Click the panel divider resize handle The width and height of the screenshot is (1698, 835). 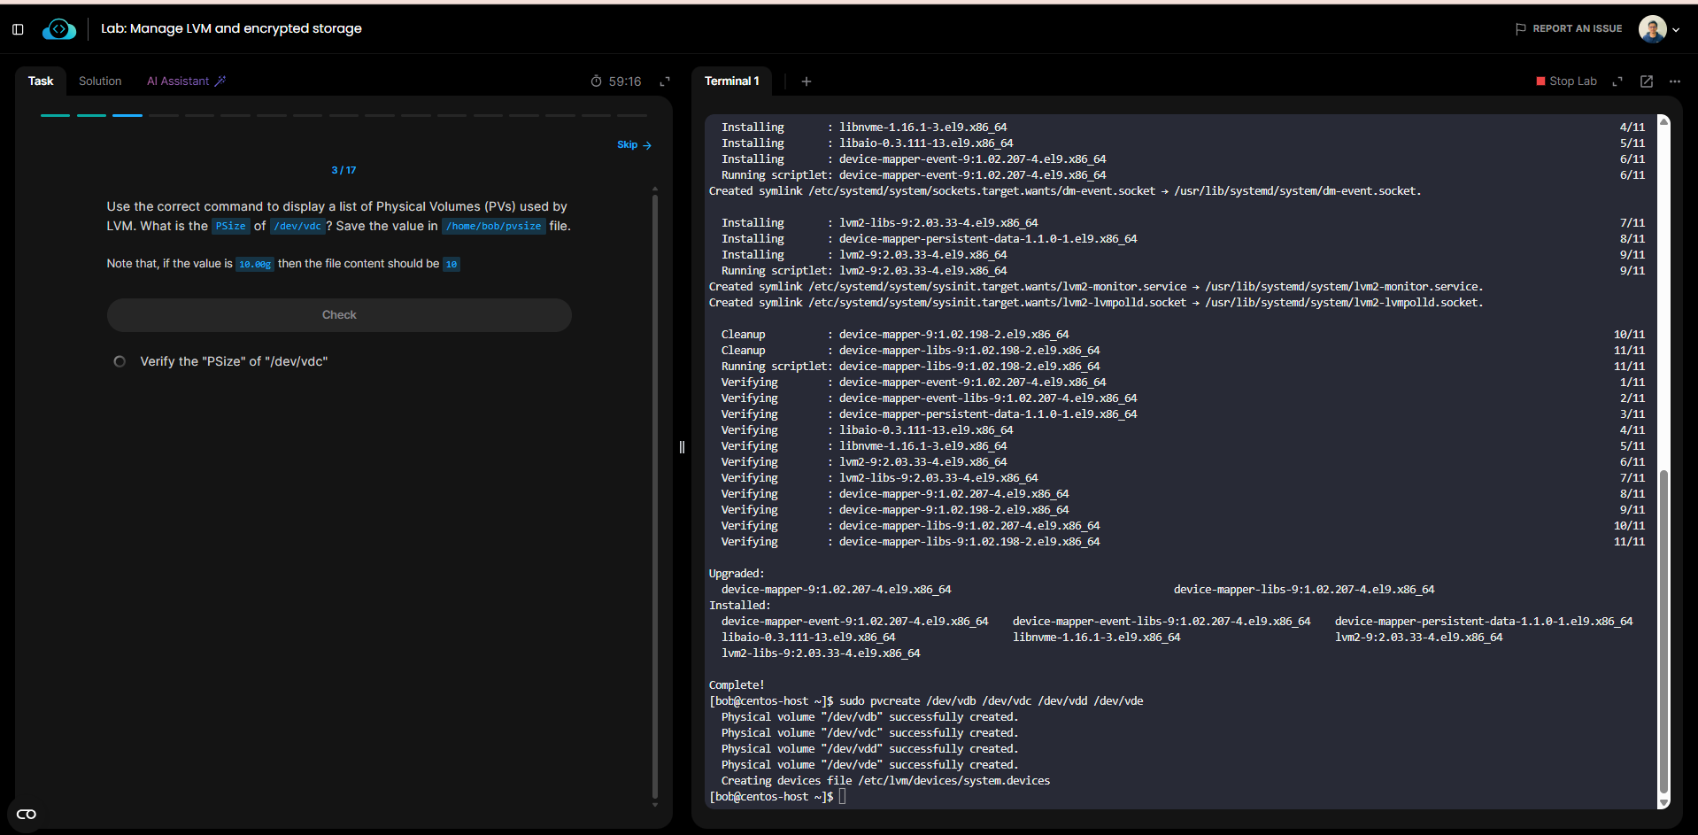click(x=682, y=447)
